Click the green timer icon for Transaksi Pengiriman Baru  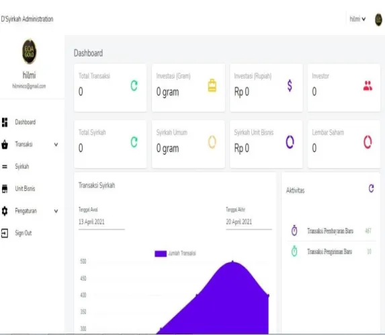tap(294, 251)
